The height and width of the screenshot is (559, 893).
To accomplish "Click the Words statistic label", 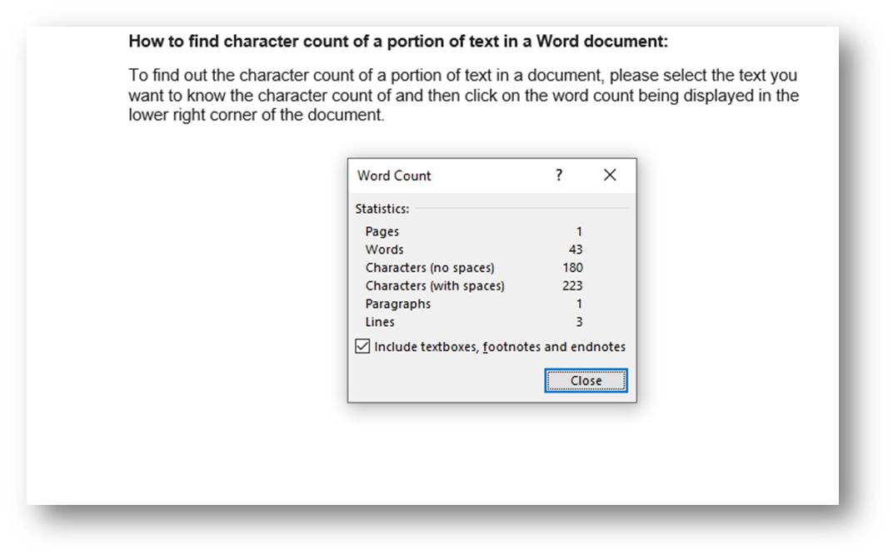I will pyautogui.click(x=384, y=250).
